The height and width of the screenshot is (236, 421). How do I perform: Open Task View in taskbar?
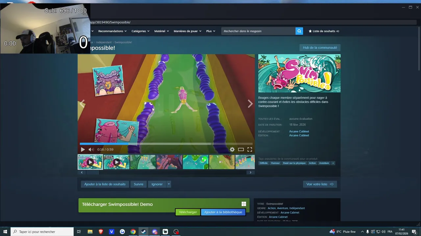tap(79, 232)
